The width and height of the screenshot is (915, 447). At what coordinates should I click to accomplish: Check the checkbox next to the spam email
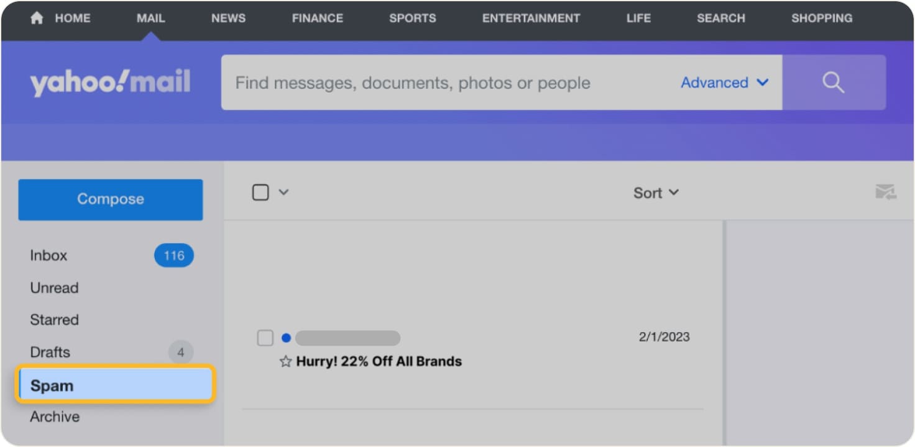coord(265,338)
